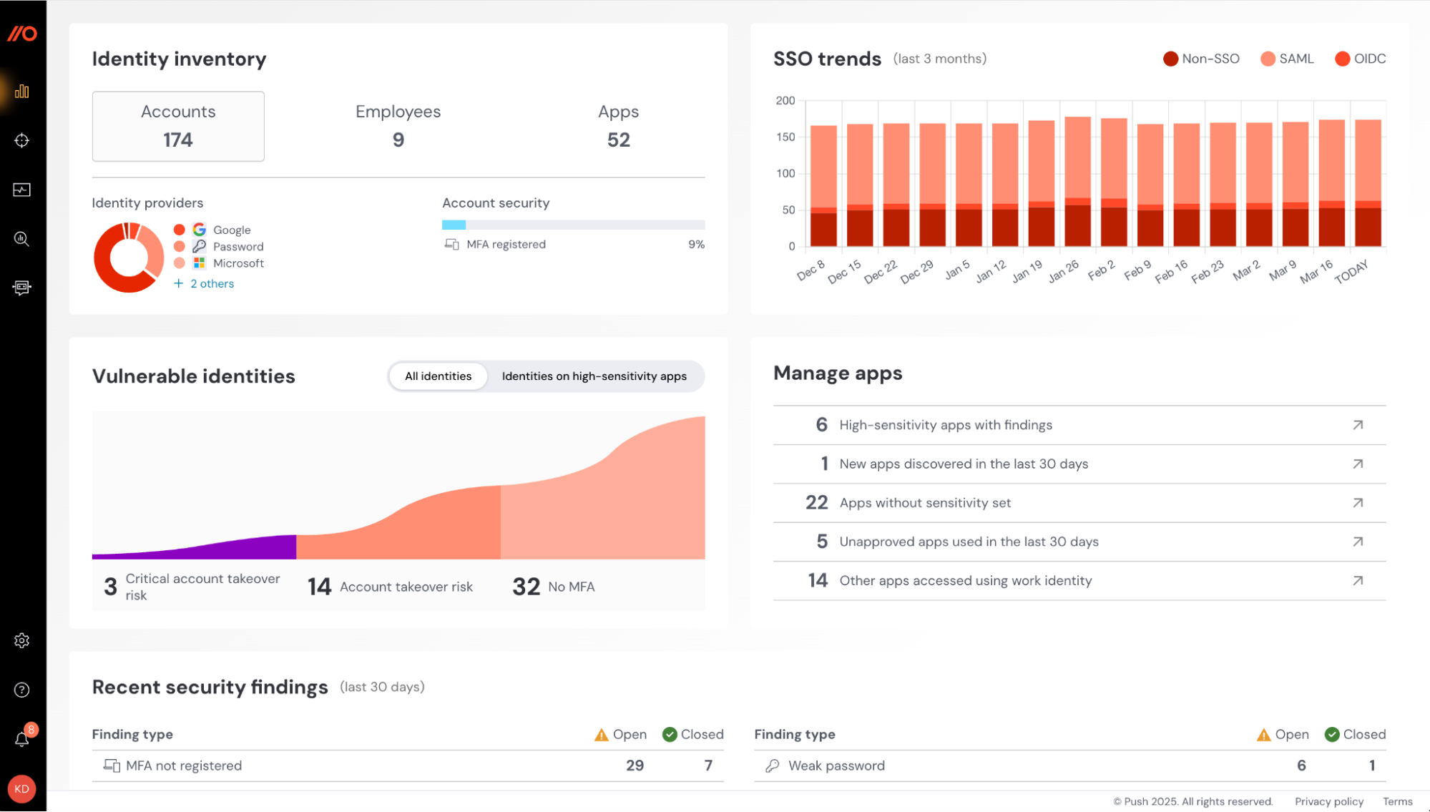The width and height of the screenshot is (1430, 812).
Task: Toggle Non-SSO series in chart legend
Action: pyautogui.click(x=1201, y=59)
